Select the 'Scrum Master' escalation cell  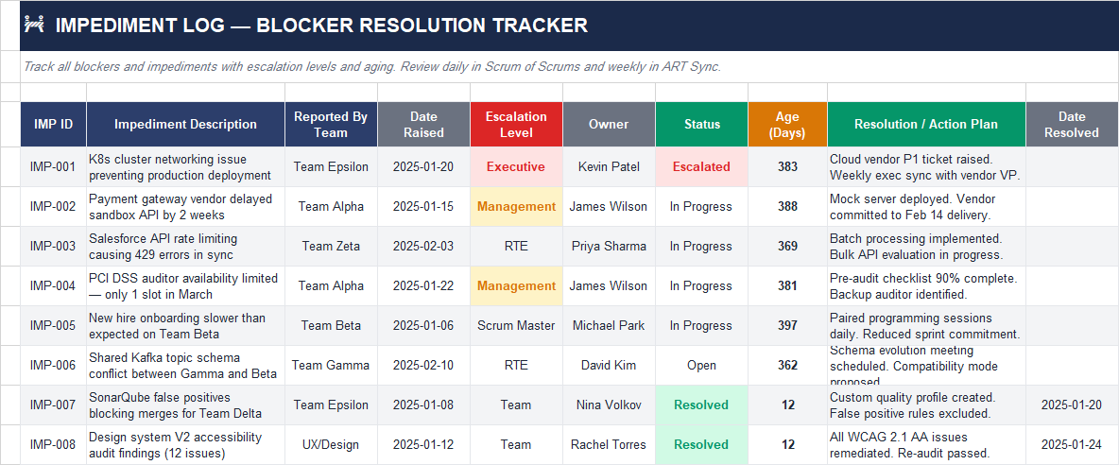click(517, 326)
